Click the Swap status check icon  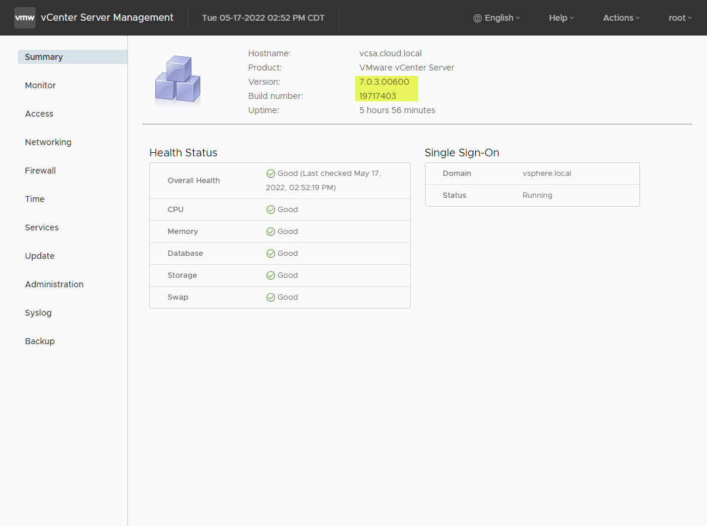(x=270, y=297)
